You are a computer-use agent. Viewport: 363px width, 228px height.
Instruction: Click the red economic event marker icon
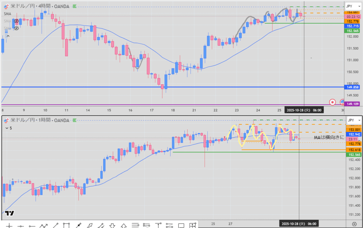[333, 102]
